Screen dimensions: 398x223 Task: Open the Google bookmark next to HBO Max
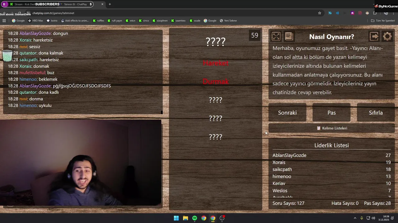click(x=18, y=21)
